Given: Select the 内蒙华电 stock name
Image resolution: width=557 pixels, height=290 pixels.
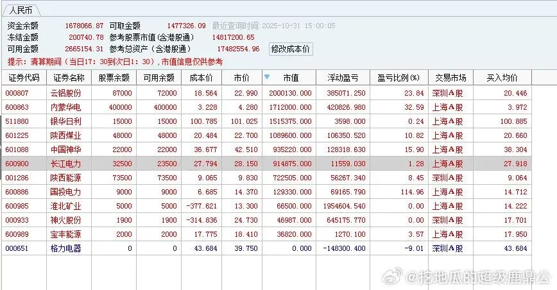Looking at the screenshot, I should coord(65,107).
